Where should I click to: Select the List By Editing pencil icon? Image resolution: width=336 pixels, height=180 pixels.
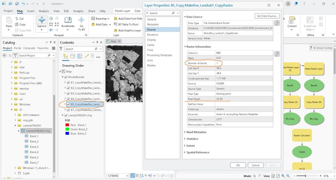click(87, 56)
